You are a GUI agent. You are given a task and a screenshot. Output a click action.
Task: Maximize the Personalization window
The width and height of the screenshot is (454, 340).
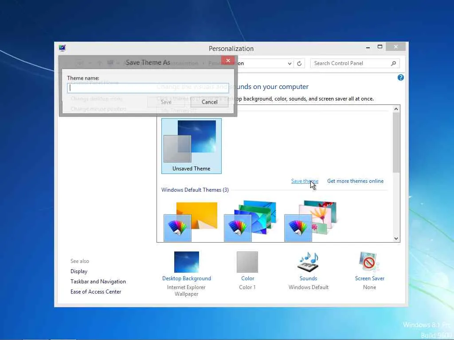point(380,47)
